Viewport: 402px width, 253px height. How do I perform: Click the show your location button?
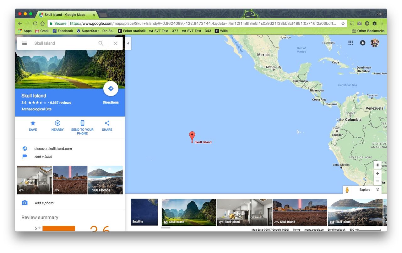(378, 165)
